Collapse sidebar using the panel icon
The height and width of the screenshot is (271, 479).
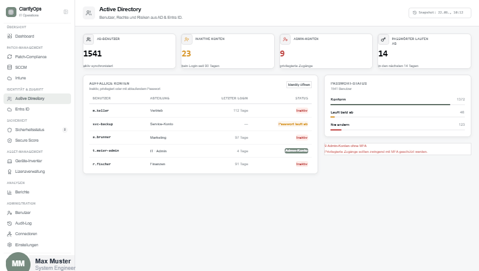click(66, 12)
